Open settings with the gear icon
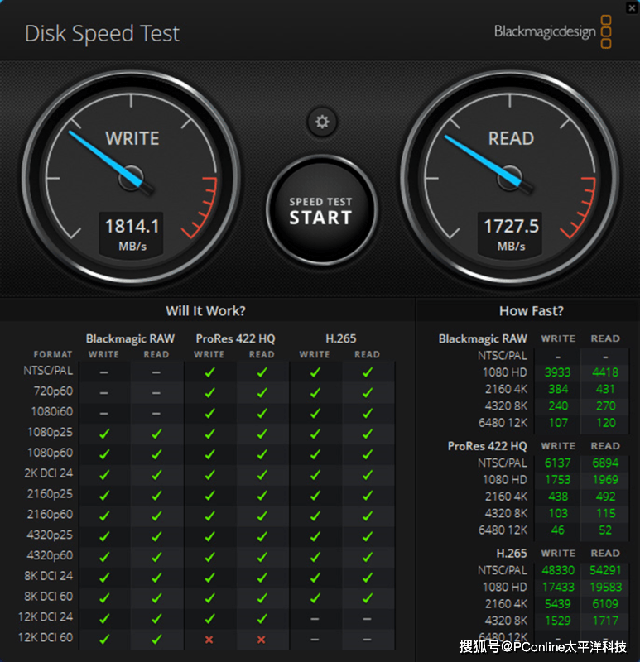 [x=321, y=122]
